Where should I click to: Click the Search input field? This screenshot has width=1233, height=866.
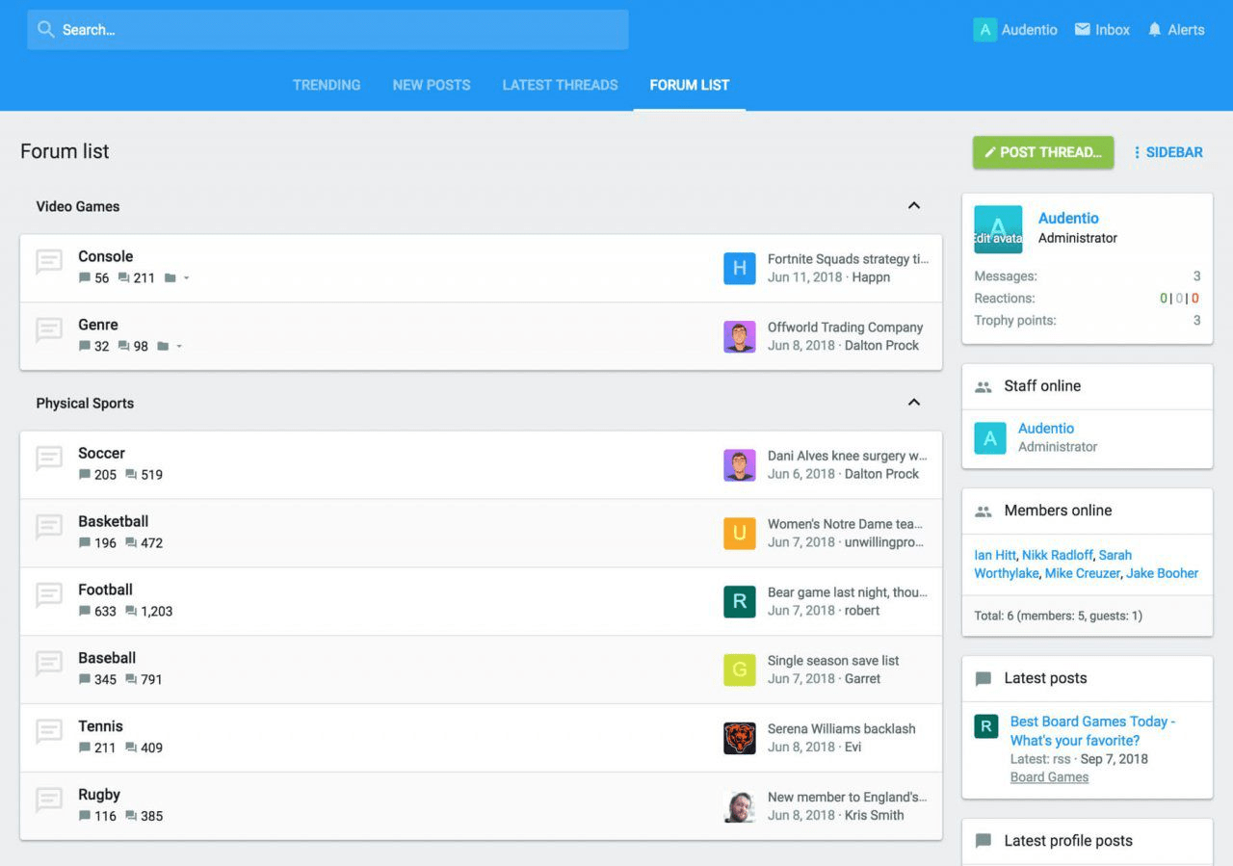[328, 30]
